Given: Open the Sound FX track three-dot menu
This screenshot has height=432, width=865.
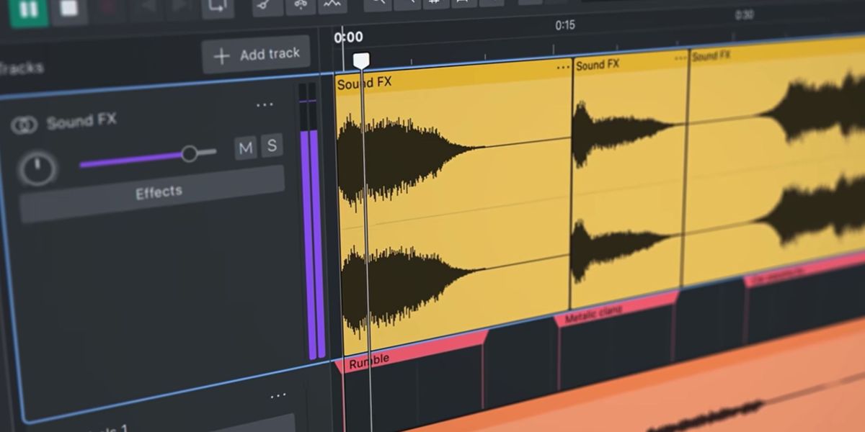Looking at the screenshot, I should click(x=265, y=105).
